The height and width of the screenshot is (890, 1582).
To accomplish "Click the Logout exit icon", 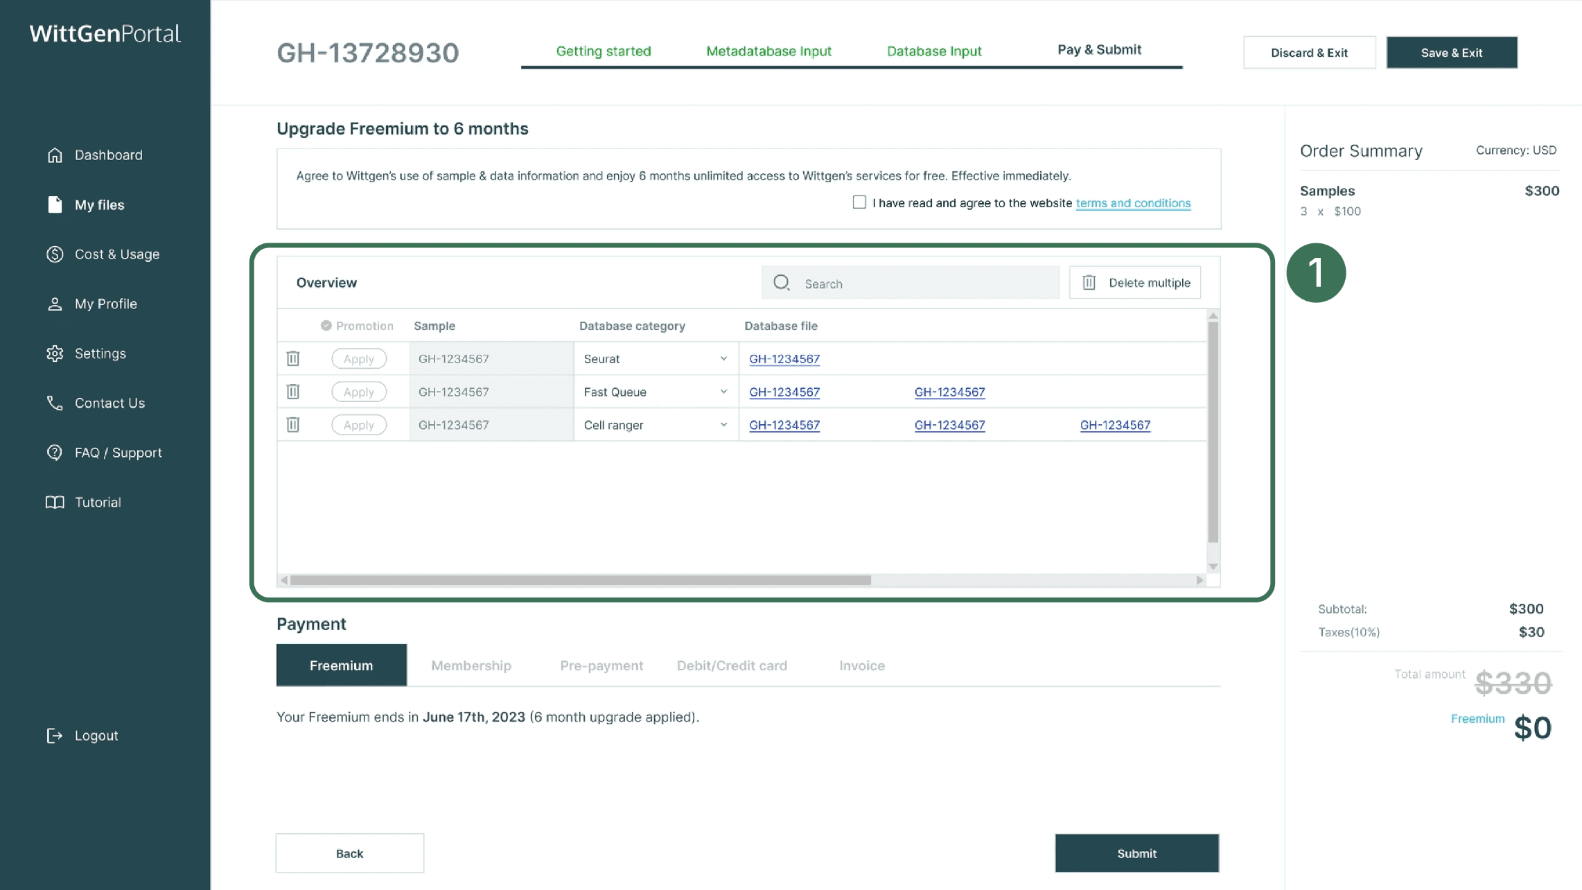I will point(55,735).
